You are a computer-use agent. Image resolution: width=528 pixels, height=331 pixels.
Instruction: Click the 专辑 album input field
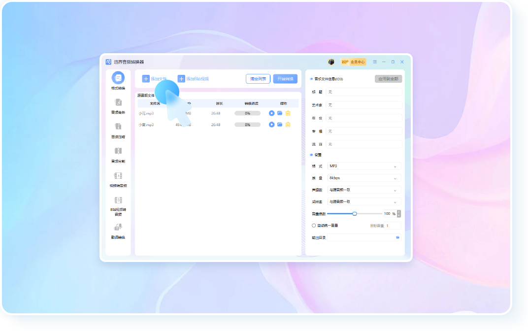[364, 132]
